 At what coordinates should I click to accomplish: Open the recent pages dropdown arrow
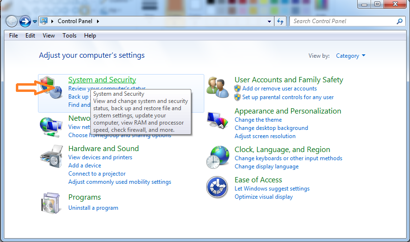pyautogui.click(x=35, y=22)
